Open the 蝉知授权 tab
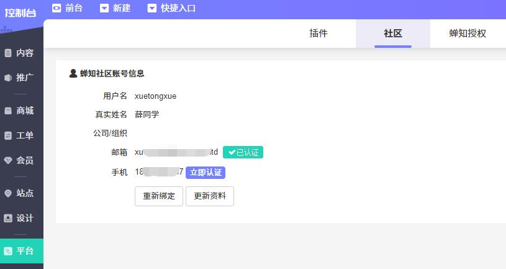Image resolution: width=506 pixels, height=269 pixels. (468, 34)
